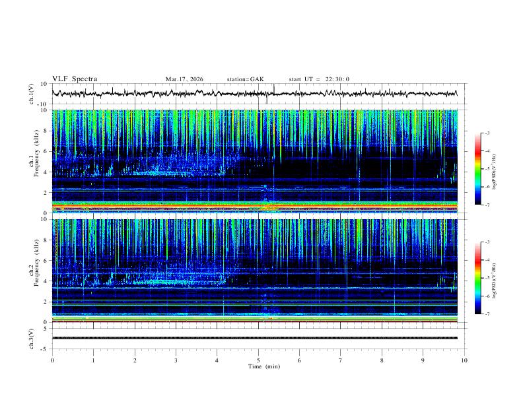Viewport: 523px width, 404px height.
Task: Click the "ch.3(V)" axis label
Action: [x=32, y=339]
